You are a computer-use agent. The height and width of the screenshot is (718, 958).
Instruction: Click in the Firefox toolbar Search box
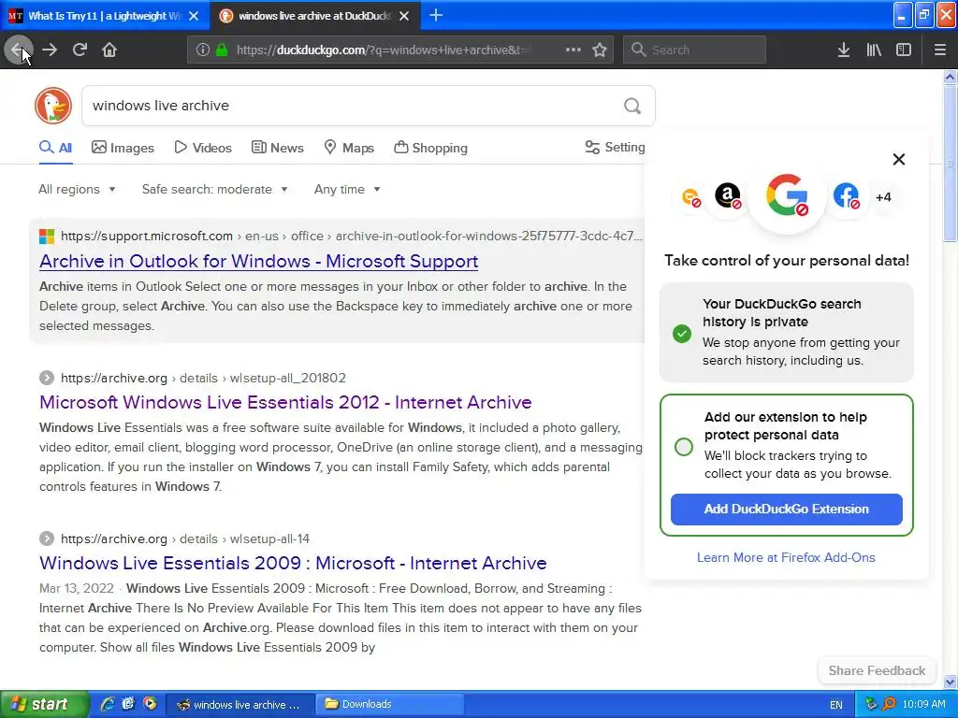(694, 50)
